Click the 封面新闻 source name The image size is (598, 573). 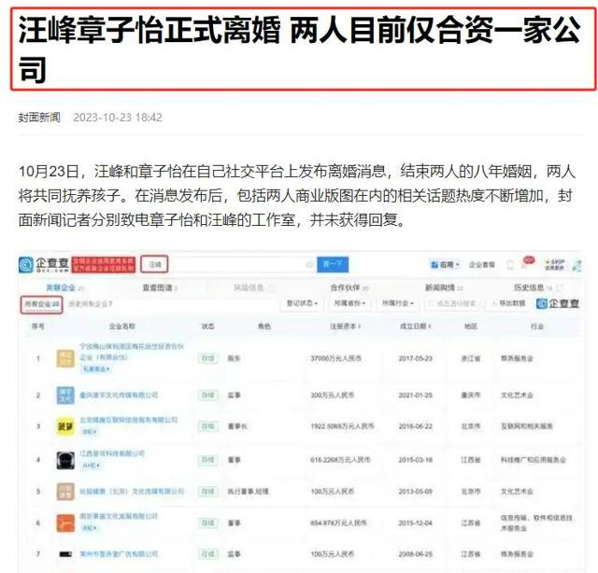[39, 118]
